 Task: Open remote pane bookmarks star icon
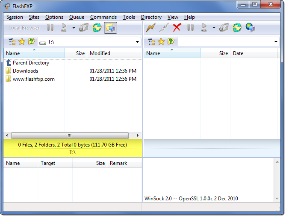[161, 42]
